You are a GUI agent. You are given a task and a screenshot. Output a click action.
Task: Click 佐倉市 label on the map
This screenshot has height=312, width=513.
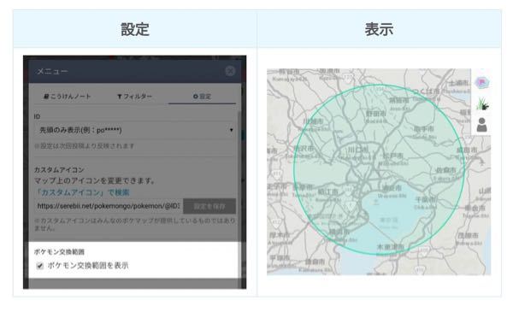click(446, 170)
